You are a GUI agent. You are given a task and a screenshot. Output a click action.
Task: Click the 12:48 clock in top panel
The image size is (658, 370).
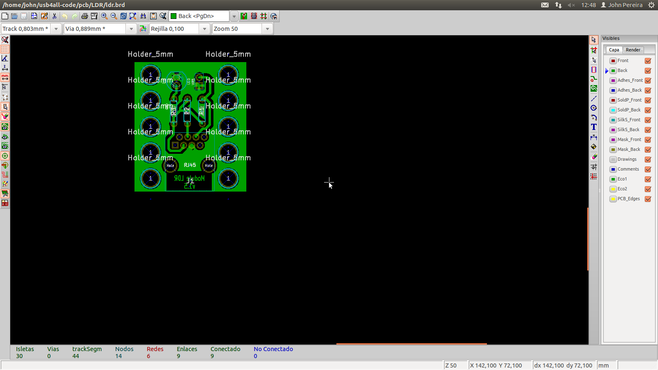(x=588, y=5)
